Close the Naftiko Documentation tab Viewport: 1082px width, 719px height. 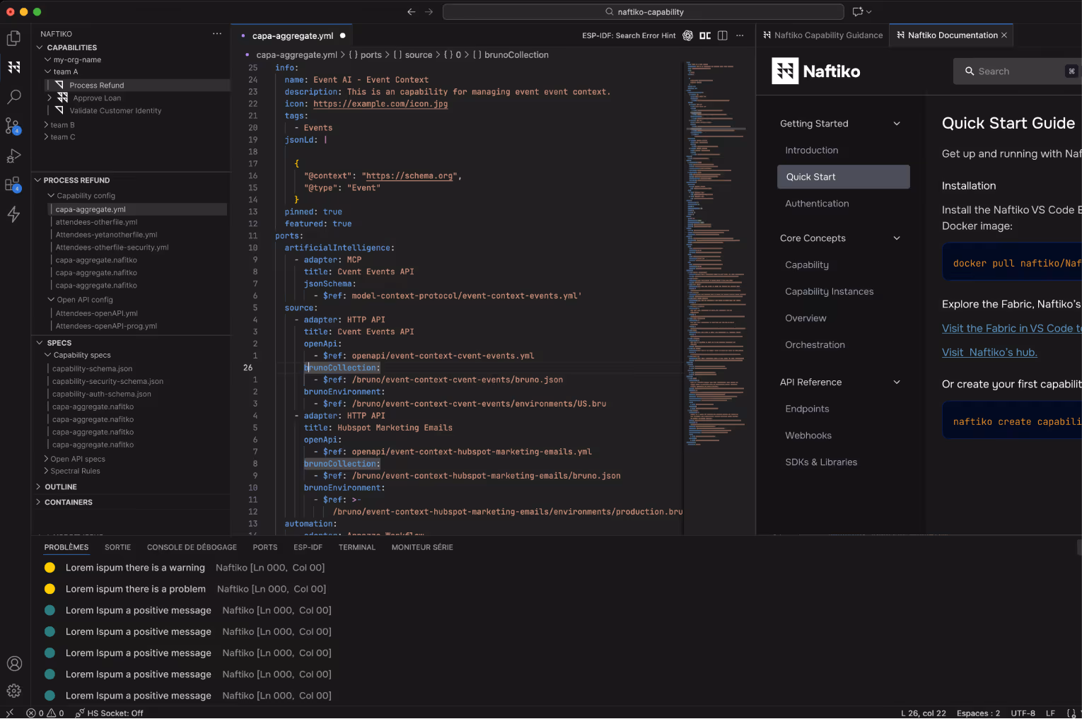point(1004,35)
